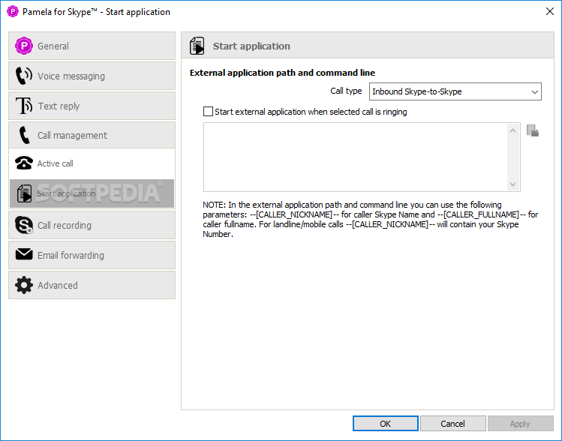The height and width of the screenshot is (441, 562).
Task: Click the heading 'External application path and command line'
Action: coord(282,73)
